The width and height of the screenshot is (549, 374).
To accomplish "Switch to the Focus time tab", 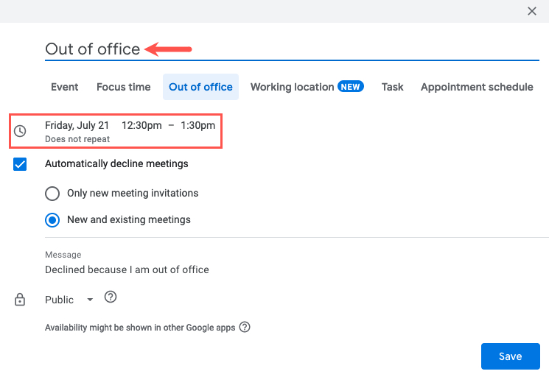I will (x=124, y=87).
